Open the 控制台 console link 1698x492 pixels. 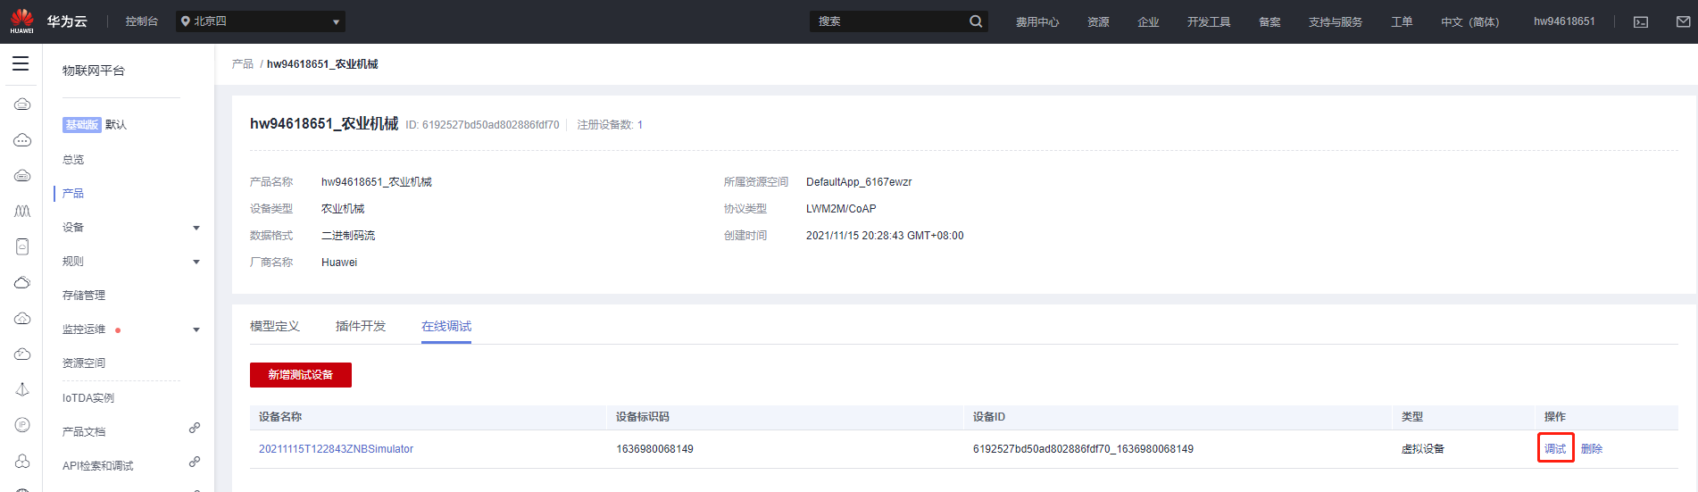142,21
